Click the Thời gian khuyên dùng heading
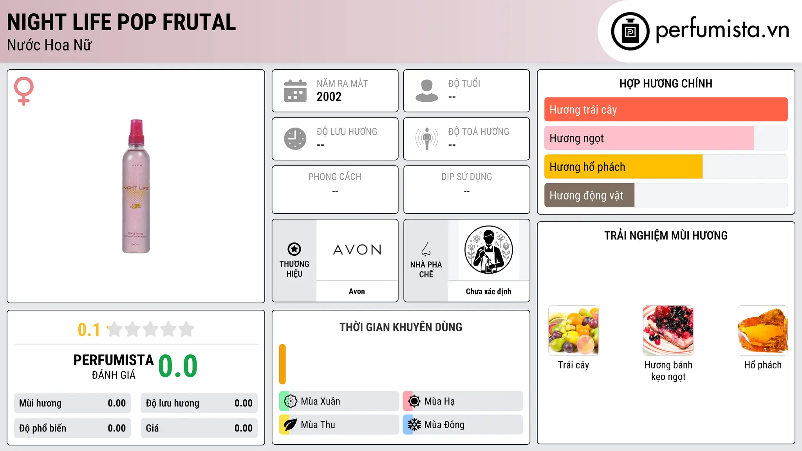Viewport: 802px width, 451px height. point(401,327)
